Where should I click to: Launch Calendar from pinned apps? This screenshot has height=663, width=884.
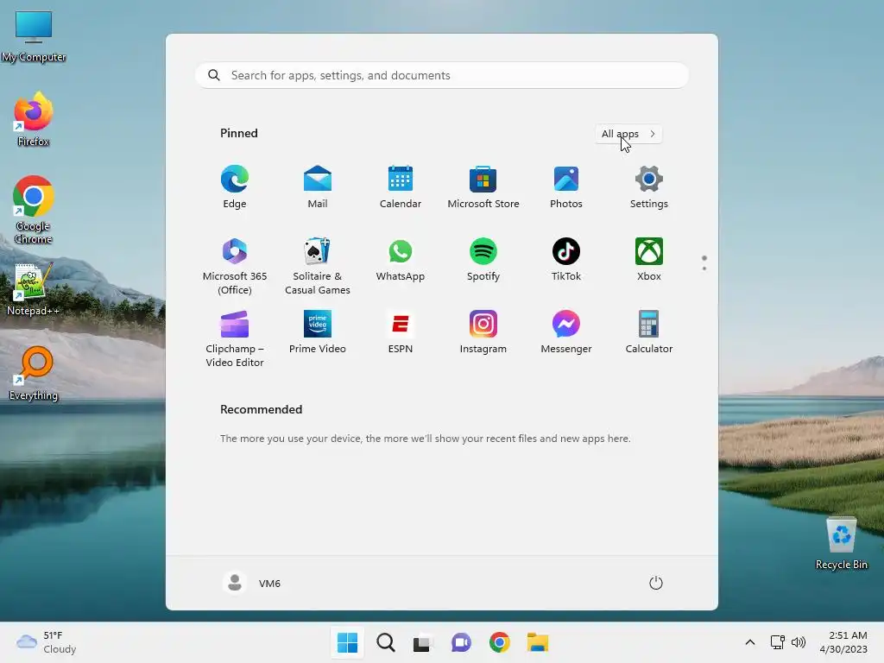[401, 187]
